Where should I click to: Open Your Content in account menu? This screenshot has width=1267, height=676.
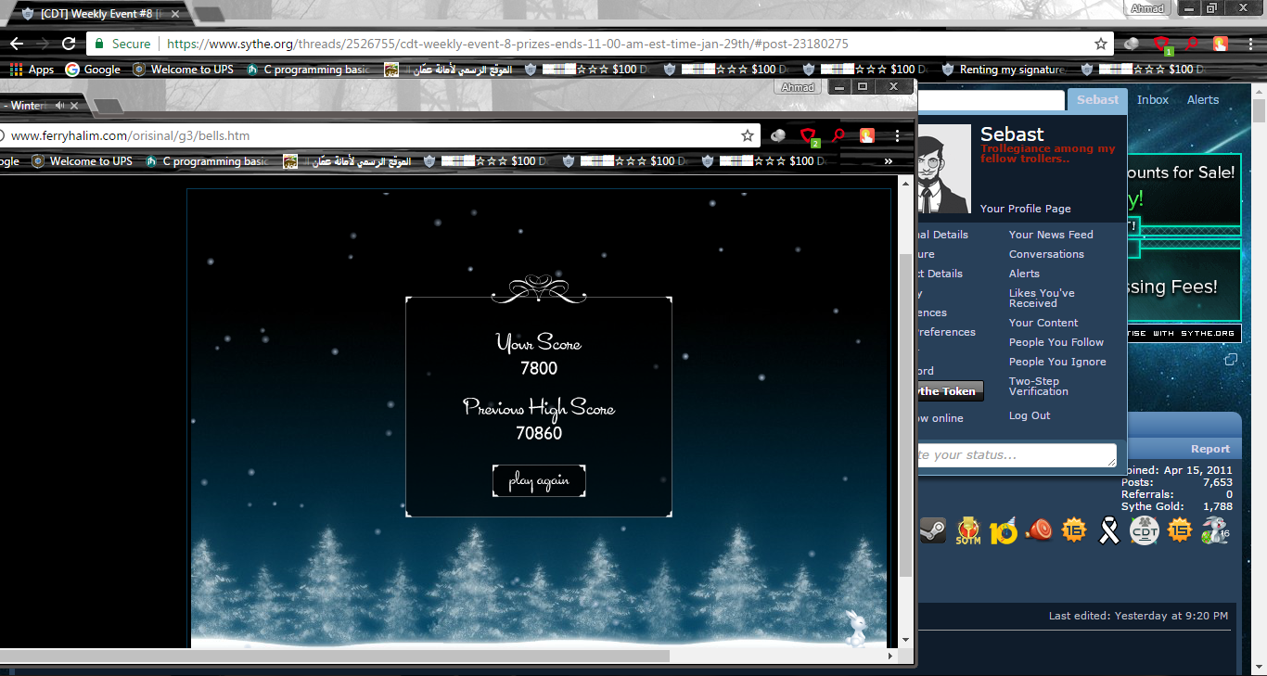point(1043,323)
